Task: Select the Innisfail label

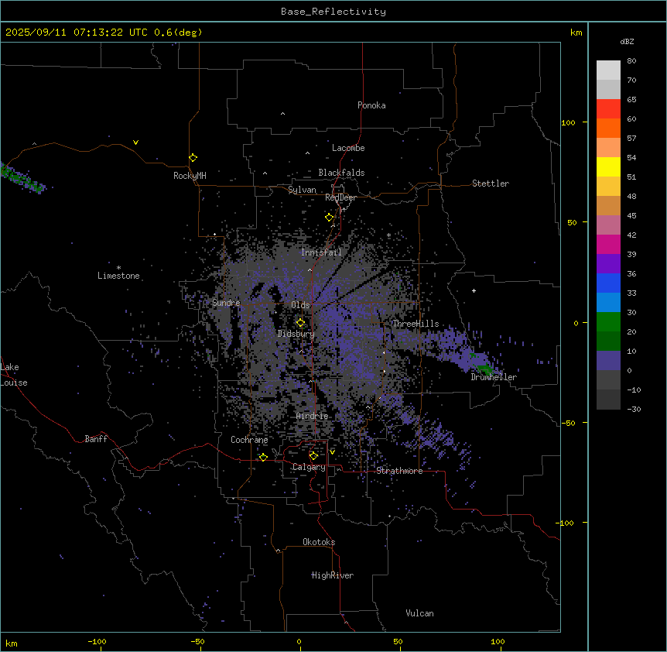Action: [321, 252]
